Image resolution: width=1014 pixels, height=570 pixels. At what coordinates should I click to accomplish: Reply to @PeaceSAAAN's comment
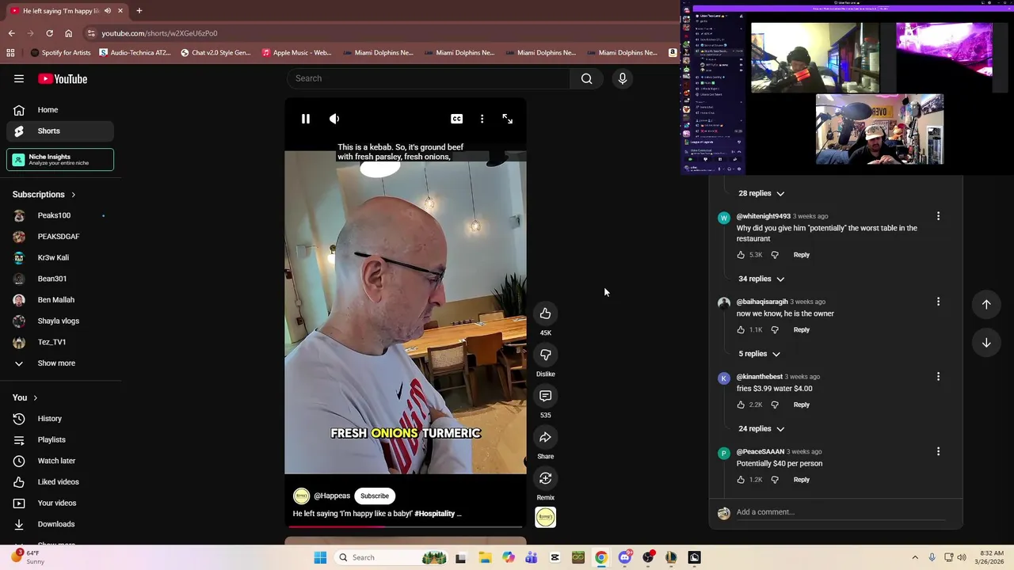(802, 480)
